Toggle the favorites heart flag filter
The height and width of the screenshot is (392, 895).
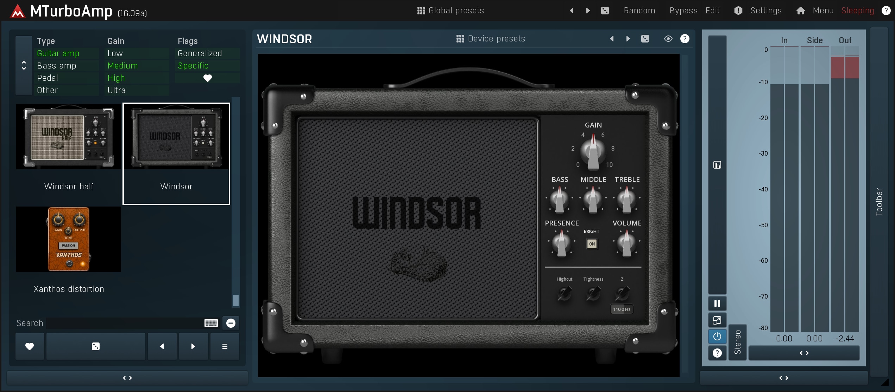coord(207,78)
